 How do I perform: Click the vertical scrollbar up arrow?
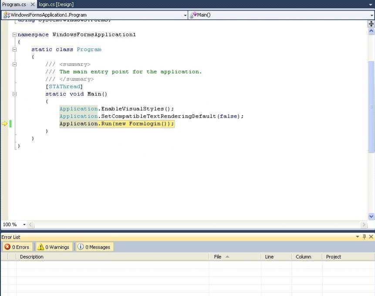[371, 31]
